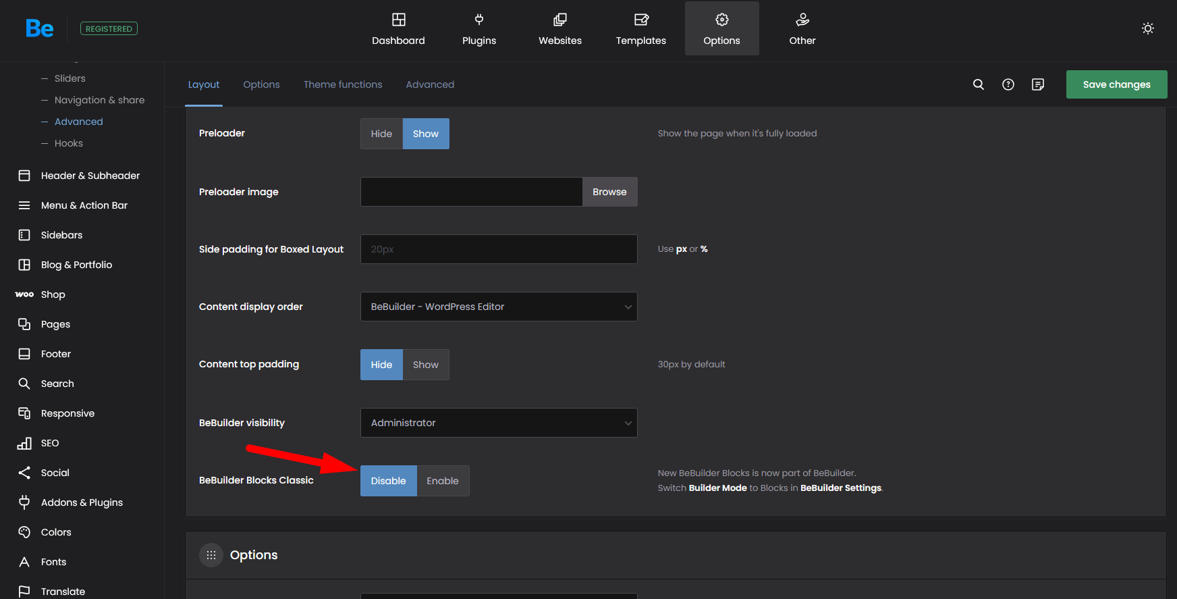Screen dimensions: 1177x599
Task: Expand the Content display order dropdown
Action: click(x=499, y=307)
